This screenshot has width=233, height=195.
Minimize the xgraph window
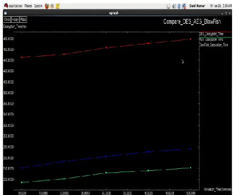click(x=222, y=13)
